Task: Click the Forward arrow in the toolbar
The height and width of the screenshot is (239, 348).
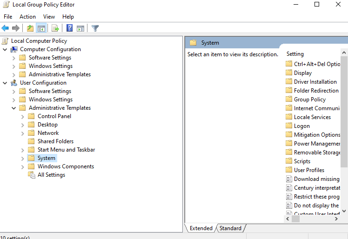Action: (x=16, y=28)
